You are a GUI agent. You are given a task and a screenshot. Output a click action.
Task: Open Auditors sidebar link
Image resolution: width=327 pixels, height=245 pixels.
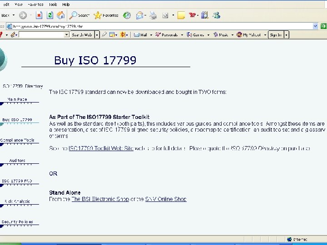17,161
